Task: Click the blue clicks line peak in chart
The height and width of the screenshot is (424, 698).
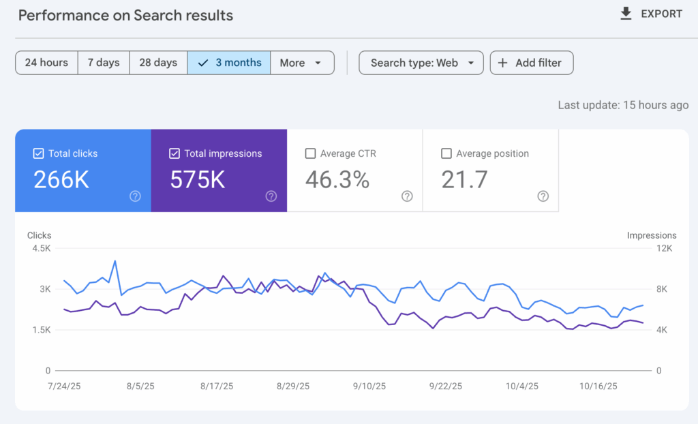Action: pyautogui.click(x=115, y=260)
